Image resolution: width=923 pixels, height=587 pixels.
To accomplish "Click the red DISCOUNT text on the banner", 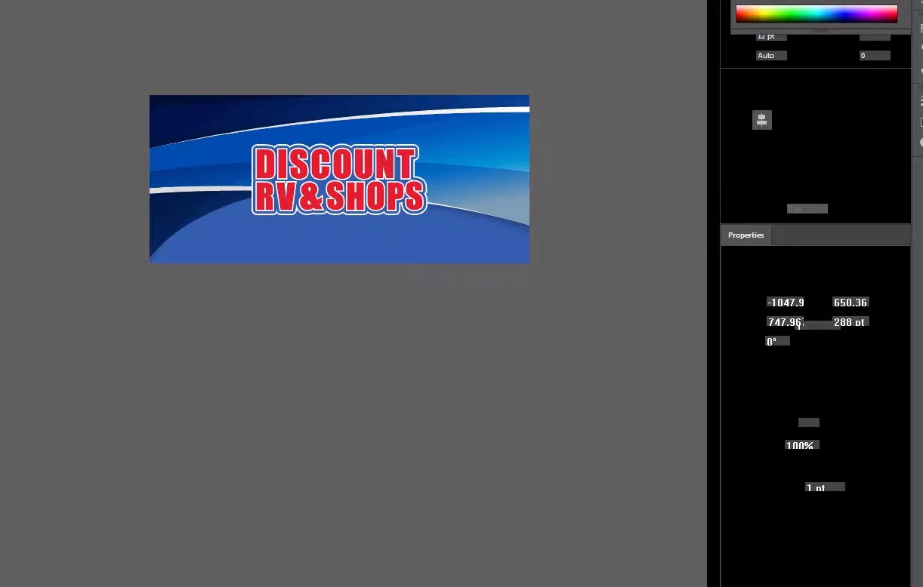I will [336, 163].
